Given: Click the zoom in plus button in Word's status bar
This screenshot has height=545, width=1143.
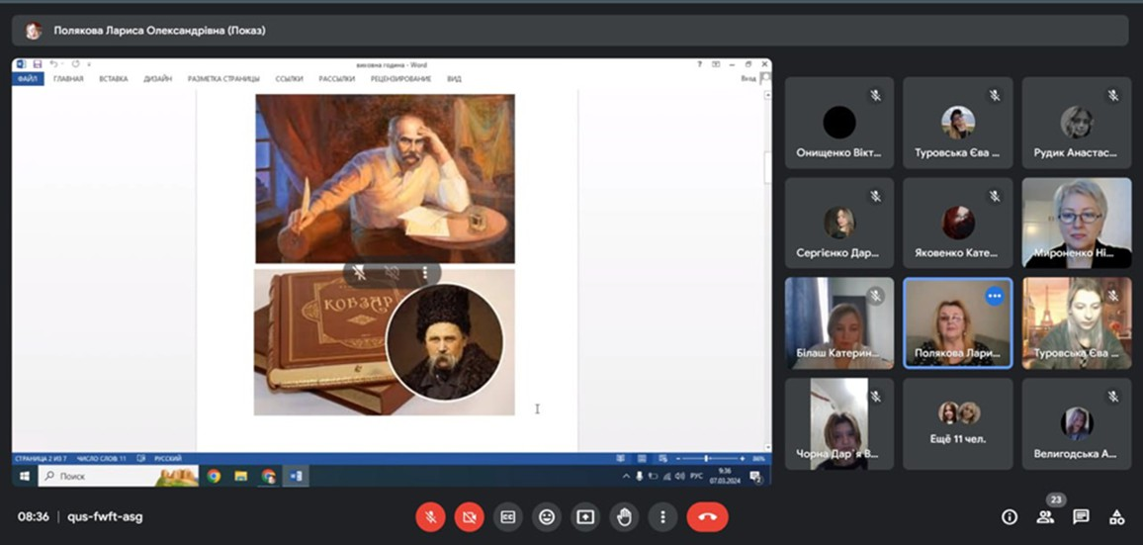Looking at the screenshot, I should [x=743, y=459].
